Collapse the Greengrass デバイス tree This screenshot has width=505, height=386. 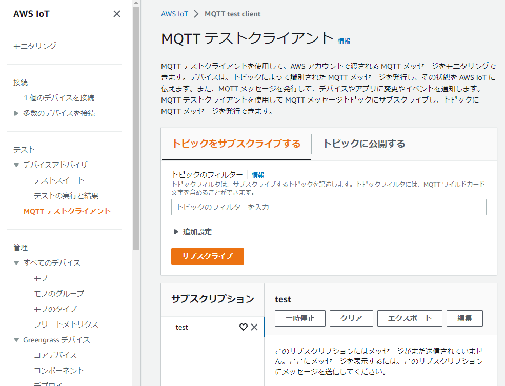16,340
